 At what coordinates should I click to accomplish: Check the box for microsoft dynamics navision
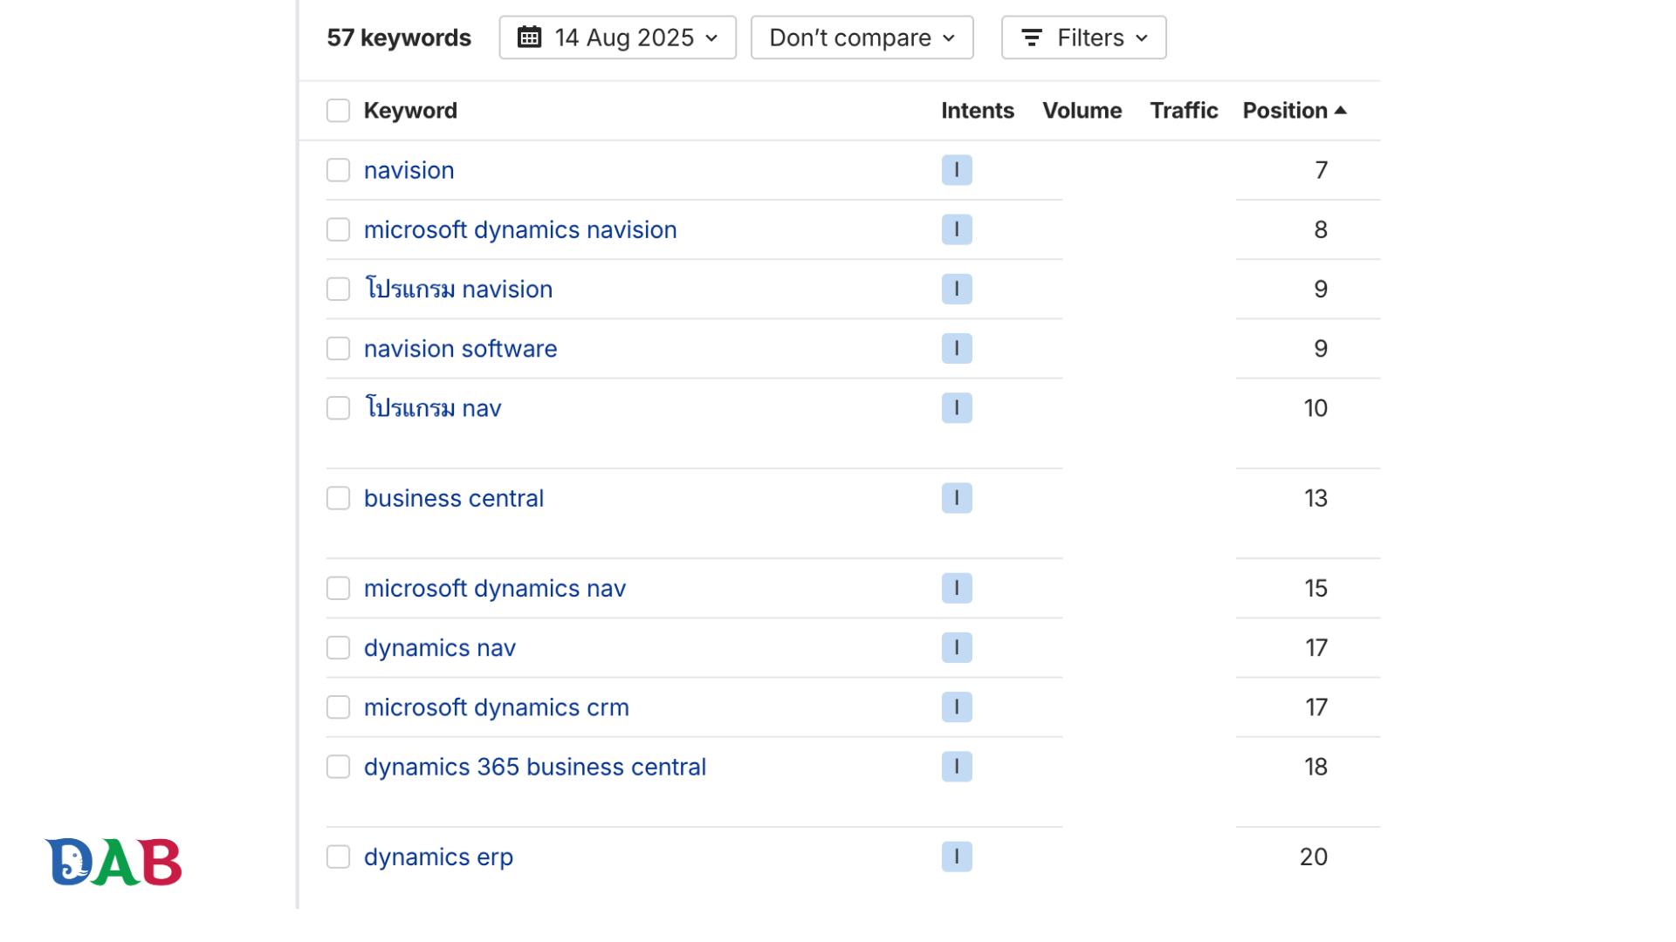pyautogui.click(x=338, y=229)
